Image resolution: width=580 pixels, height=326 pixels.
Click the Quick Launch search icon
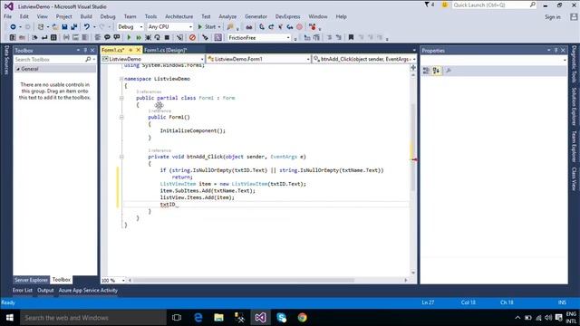[533, 5]
